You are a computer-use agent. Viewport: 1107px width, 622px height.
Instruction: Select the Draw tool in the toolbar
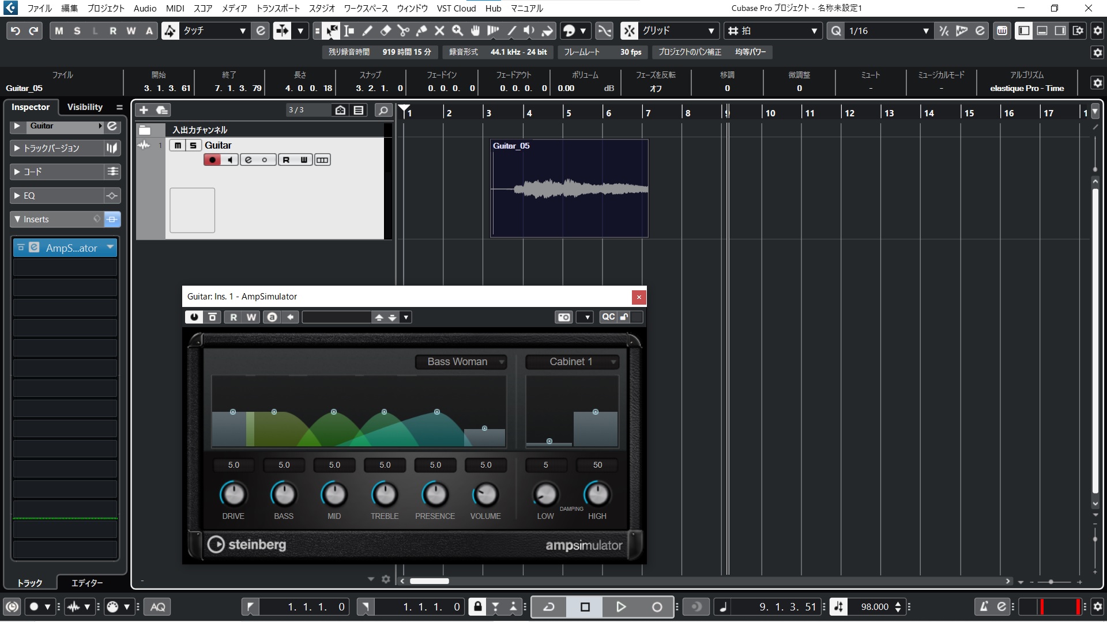367,31
